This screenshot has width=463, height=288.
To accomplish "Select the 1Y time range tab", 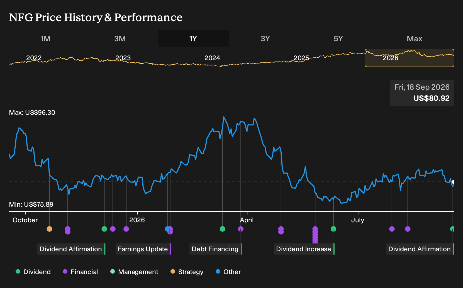I will 193,38.
